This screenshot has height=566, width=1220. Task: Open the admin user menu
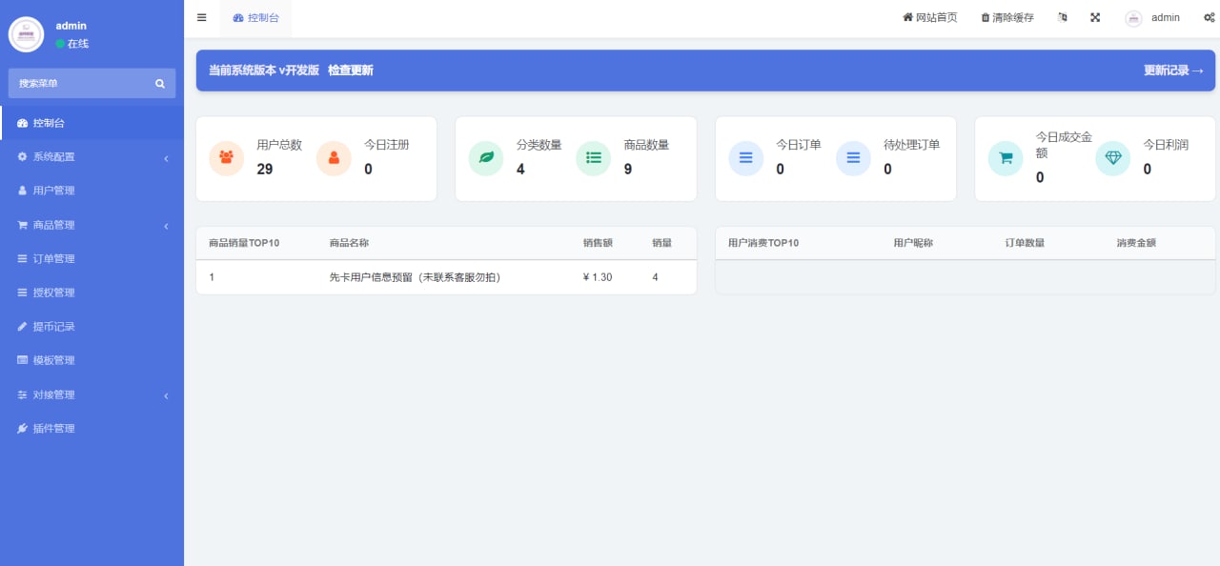(x=1153, y=17)
